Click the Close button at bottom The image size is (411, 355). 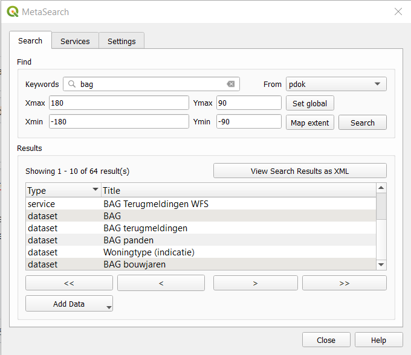(326, 340)
